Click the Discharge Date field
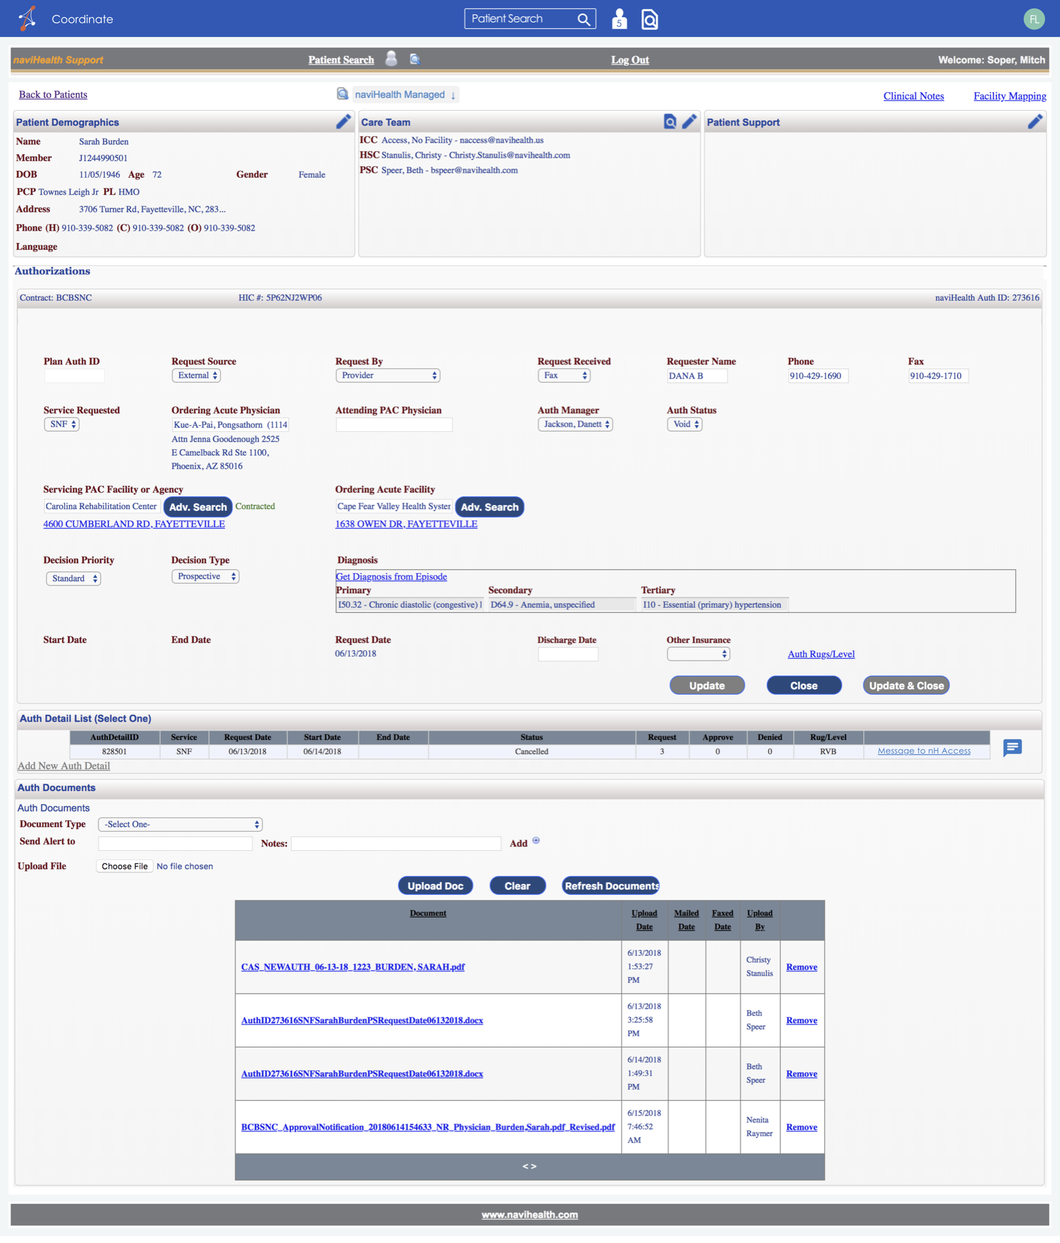 pyautogui.click(x=568, y=654)
